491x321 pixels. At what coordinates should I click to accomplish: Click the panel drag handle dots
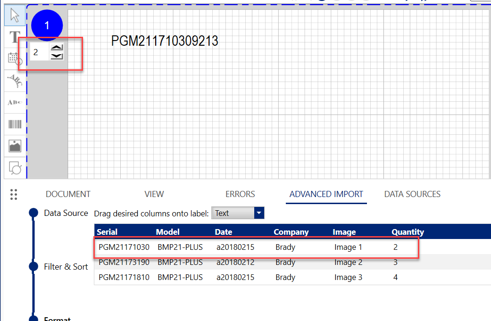[14, 194]
